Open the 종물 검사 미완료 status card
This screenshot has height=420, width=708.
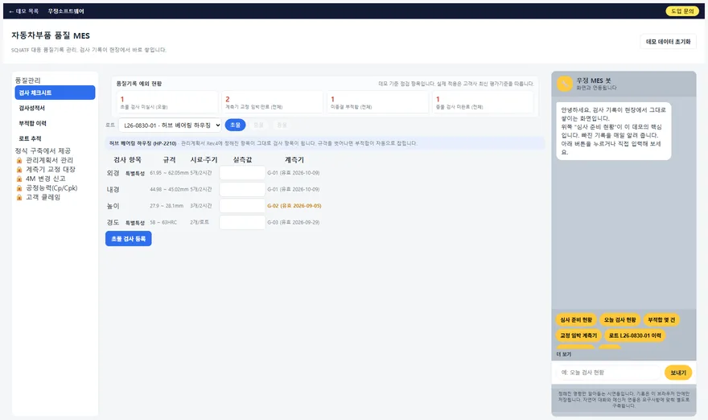tap(483, 102)
